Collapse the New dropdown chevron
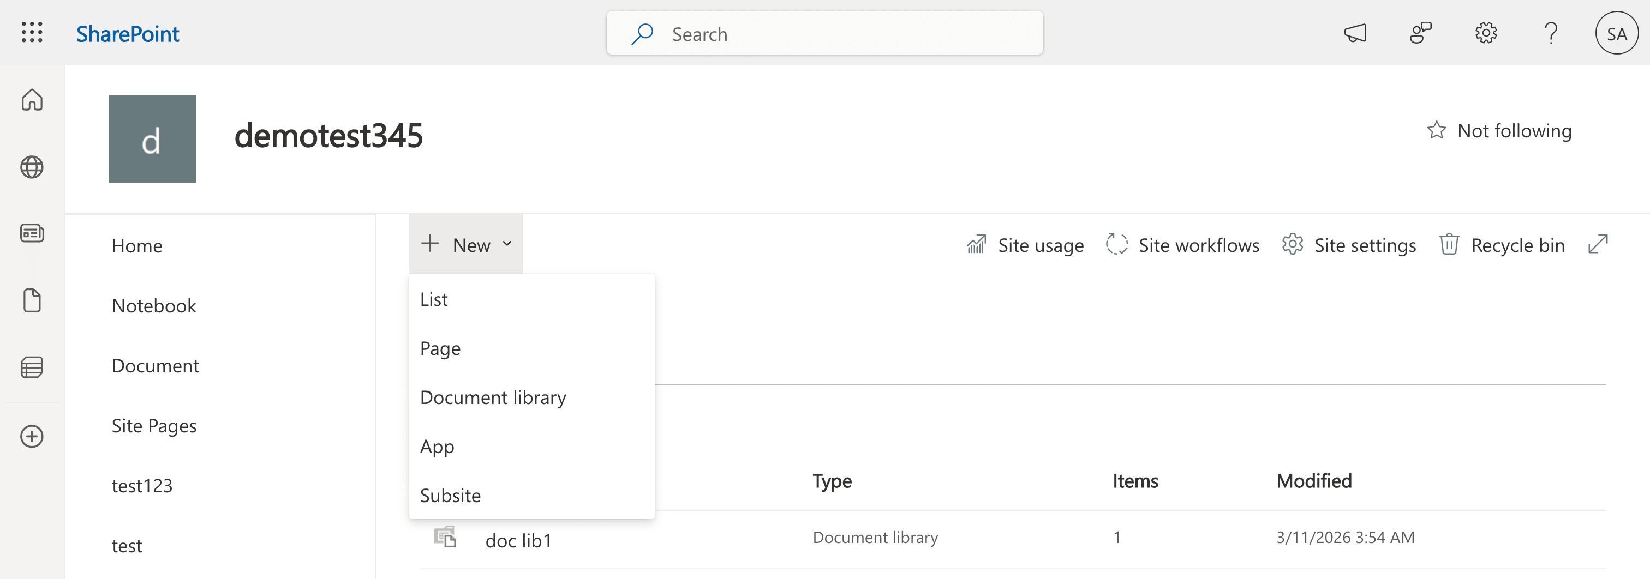 (x=507, y=244)
